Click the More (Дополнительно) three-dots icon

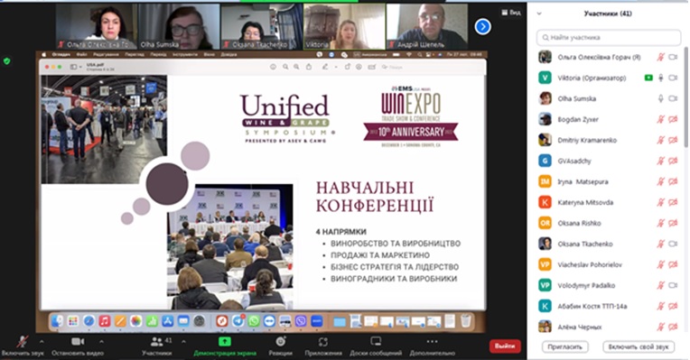click(432, 342)
